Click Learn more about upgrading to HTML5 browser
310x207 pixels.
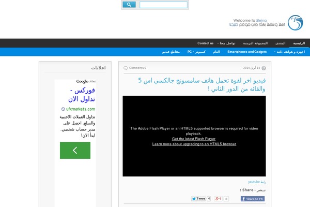(194, 144)
